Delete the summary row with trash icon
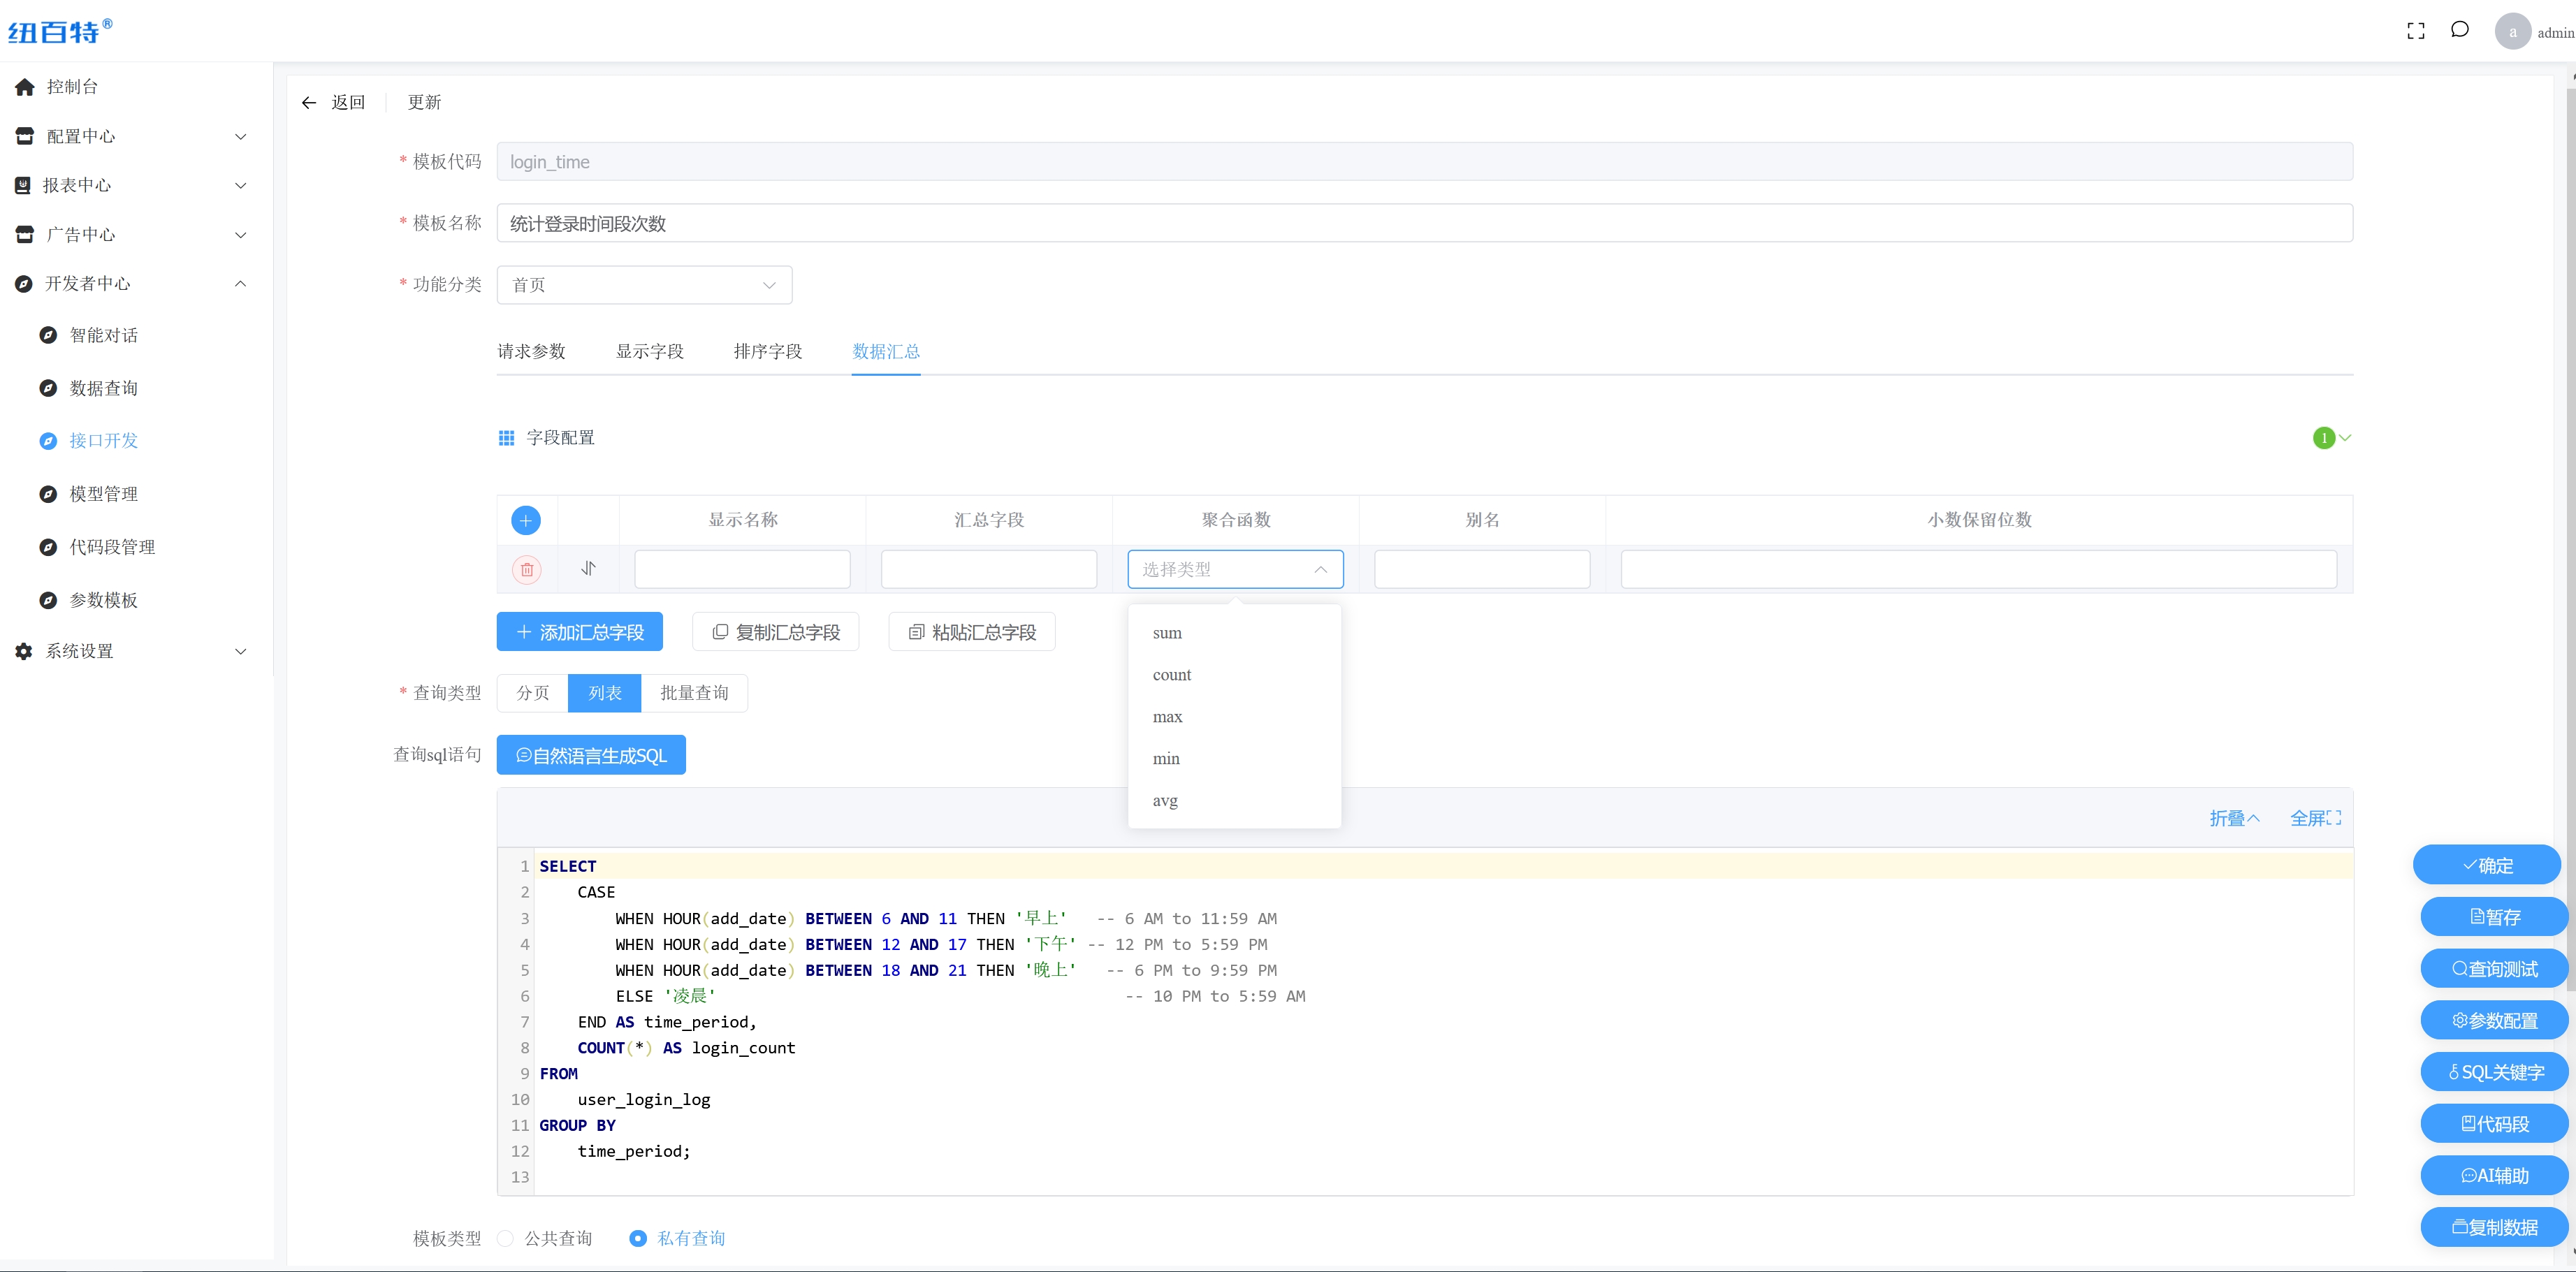The image size is (2576, 1272). [527, 569]
